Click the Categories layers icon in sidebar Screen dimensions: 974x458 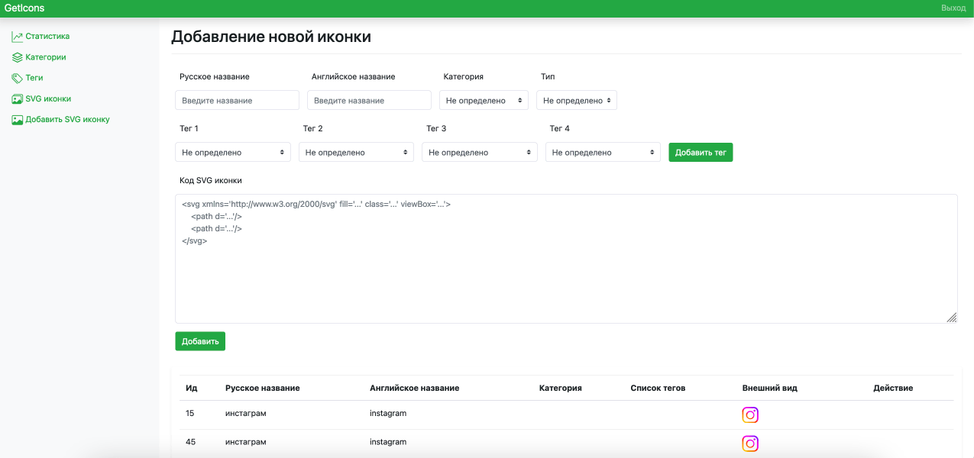coord(17,57)
